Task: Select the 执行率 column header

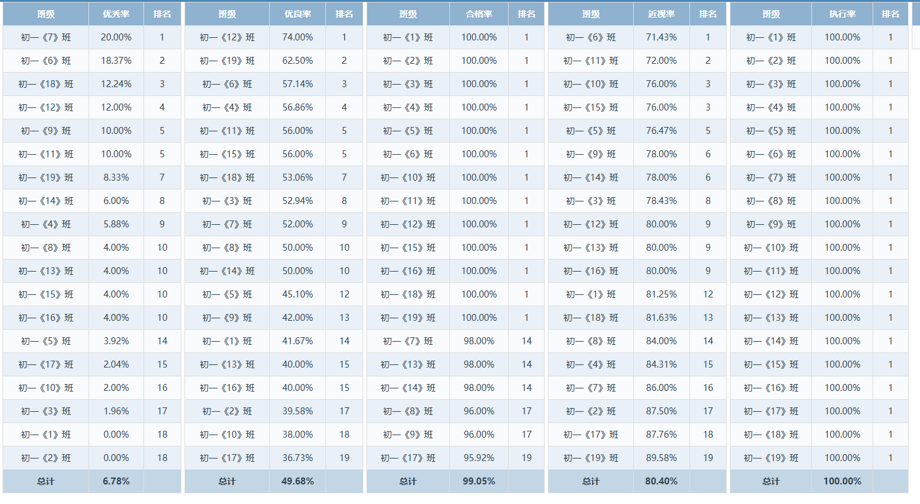Action: 842,14
